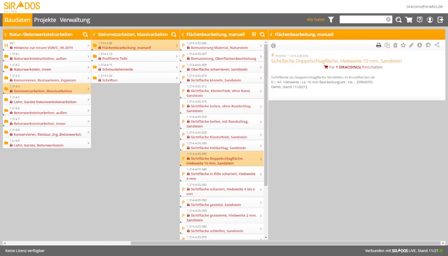The image size is (448, 256).
Task: Click the download icon in detail panel
Action: [x=419, y=45]
